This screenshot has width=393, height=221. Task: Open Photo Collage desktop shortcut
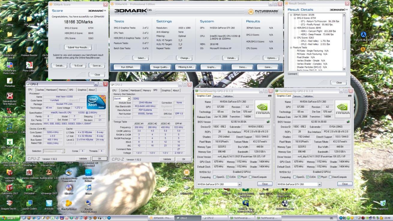pos(29,67)
